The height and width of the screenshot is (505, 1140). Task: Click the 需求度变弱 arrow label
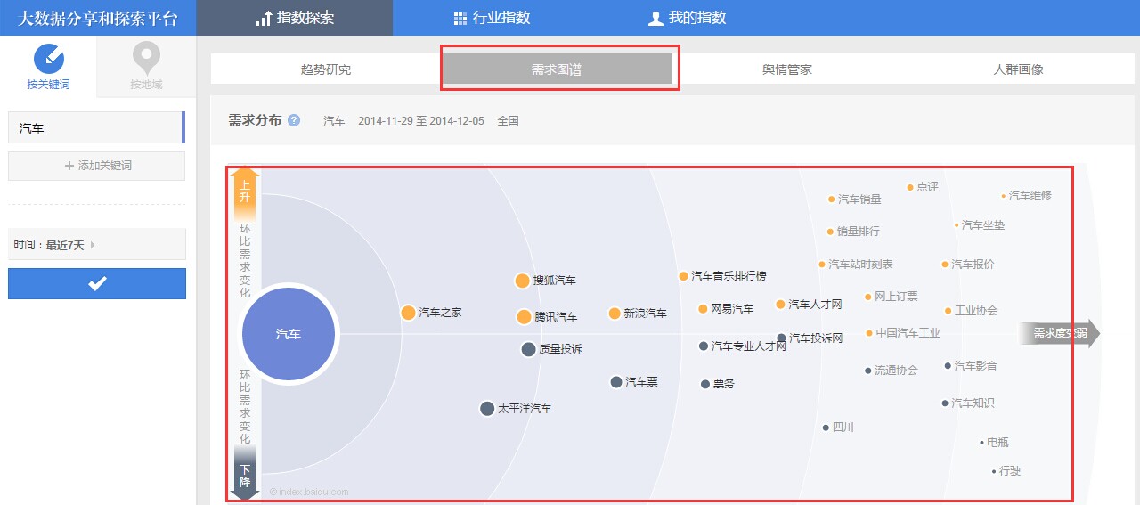click(1060, 334)
